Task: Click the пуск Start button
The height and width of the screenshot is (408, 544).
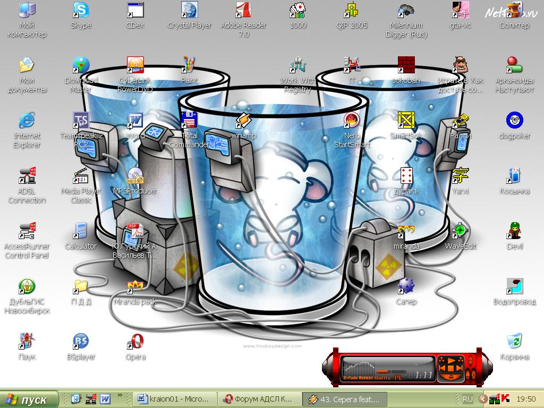Action: pos(30,399)
